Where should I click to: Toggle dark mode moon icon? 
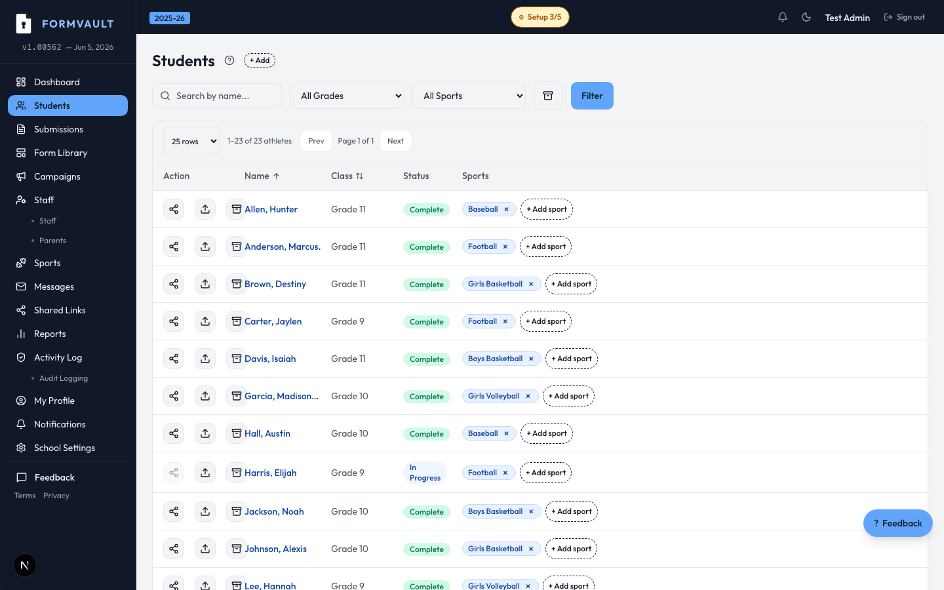[806, 17]
